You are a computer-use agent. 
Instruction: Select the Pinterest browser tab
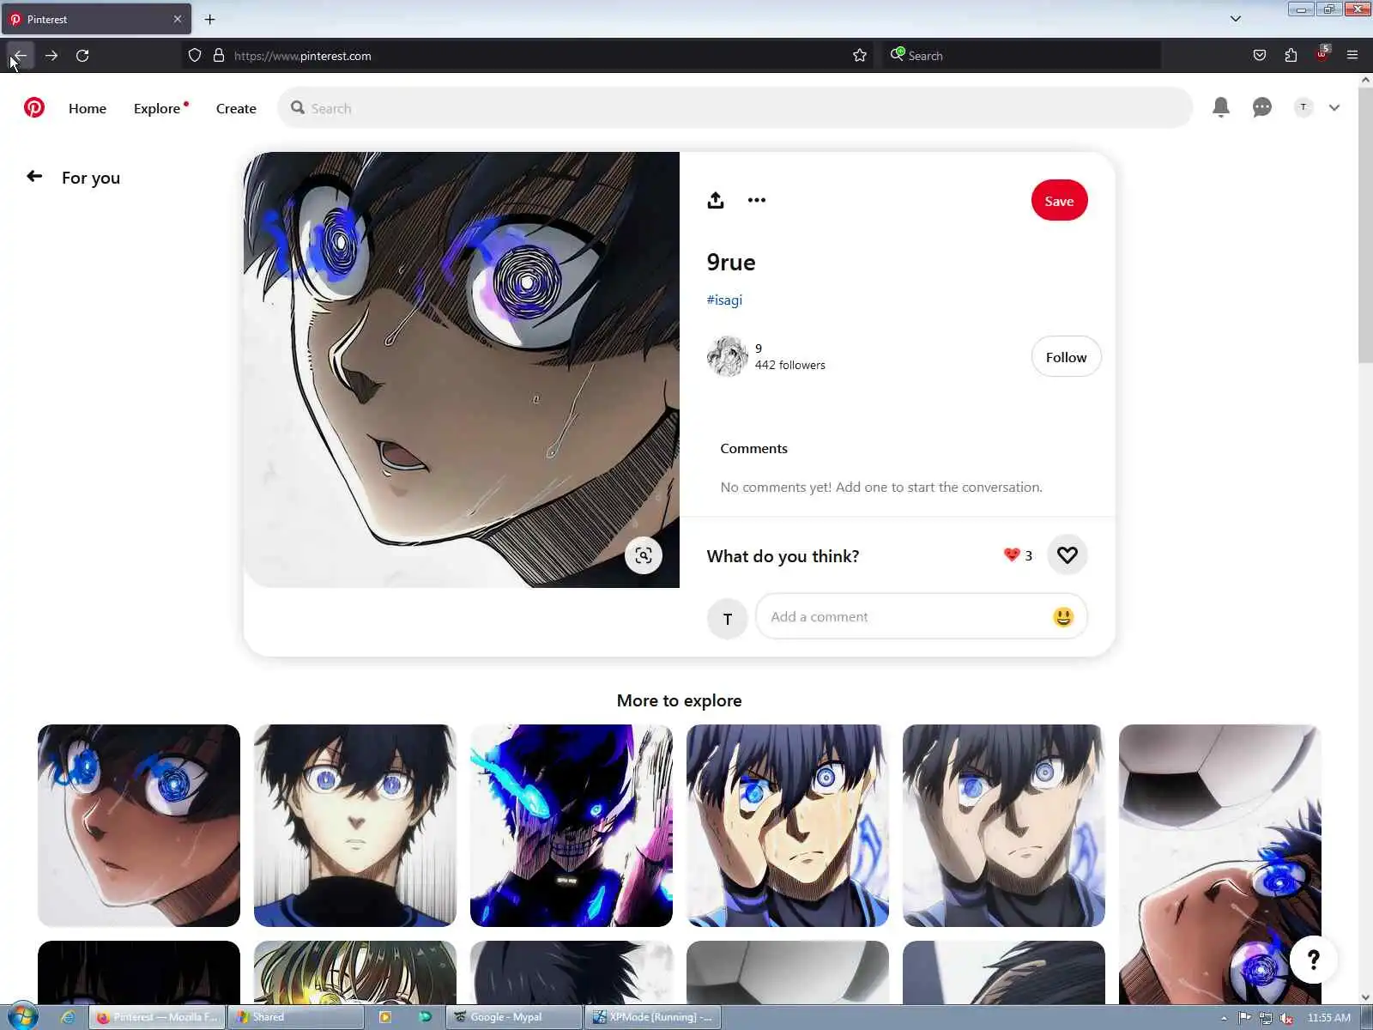coord(96,19)
